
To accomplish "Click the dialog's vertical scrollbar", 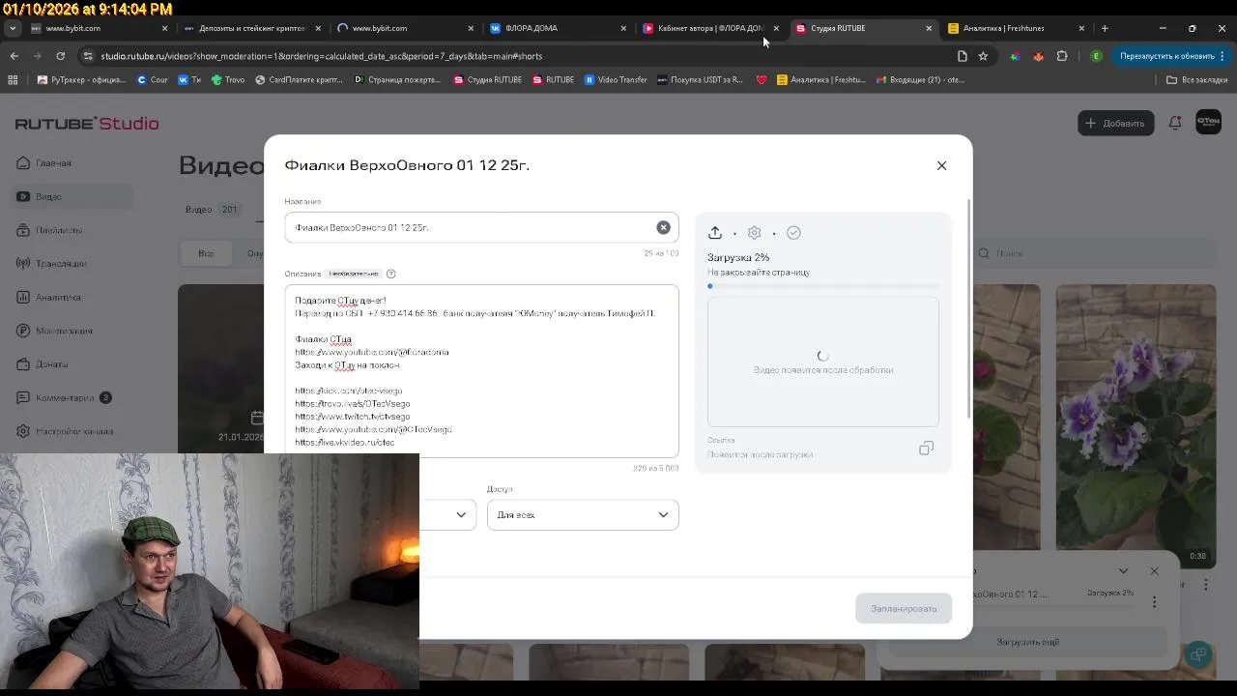I will (x=968, y=309).
